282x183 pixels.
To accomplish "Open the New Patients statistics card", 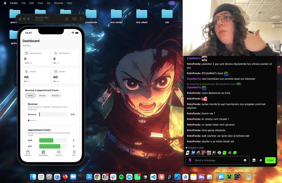I will point(65,58).
